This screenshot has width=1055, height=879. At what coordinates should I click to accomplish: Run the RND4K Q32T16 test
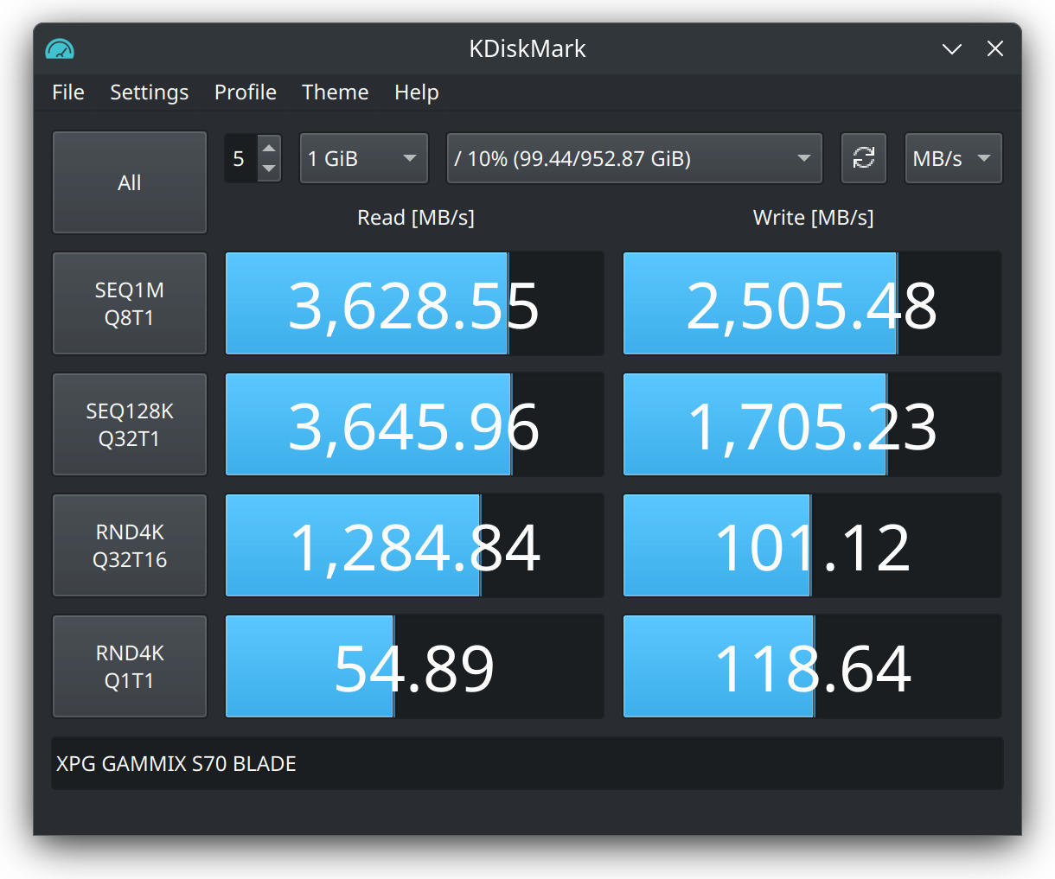pyautogui.click(x=130, y=545)
